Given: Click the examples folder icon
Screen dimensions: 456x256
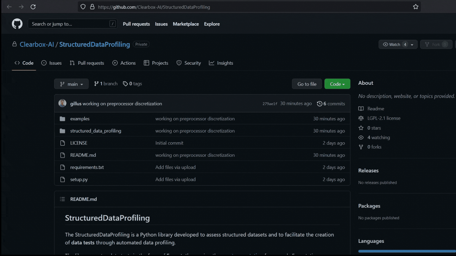Looking at the screenshot, I should pos(62,119).
